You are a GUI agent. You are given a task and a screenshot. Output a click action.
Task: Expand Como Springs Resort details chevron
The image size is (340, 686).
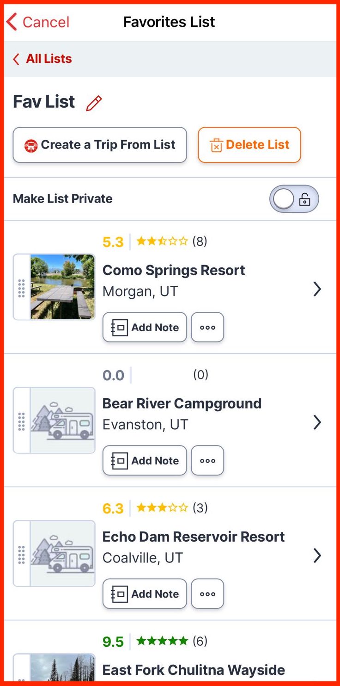[317, 289]
